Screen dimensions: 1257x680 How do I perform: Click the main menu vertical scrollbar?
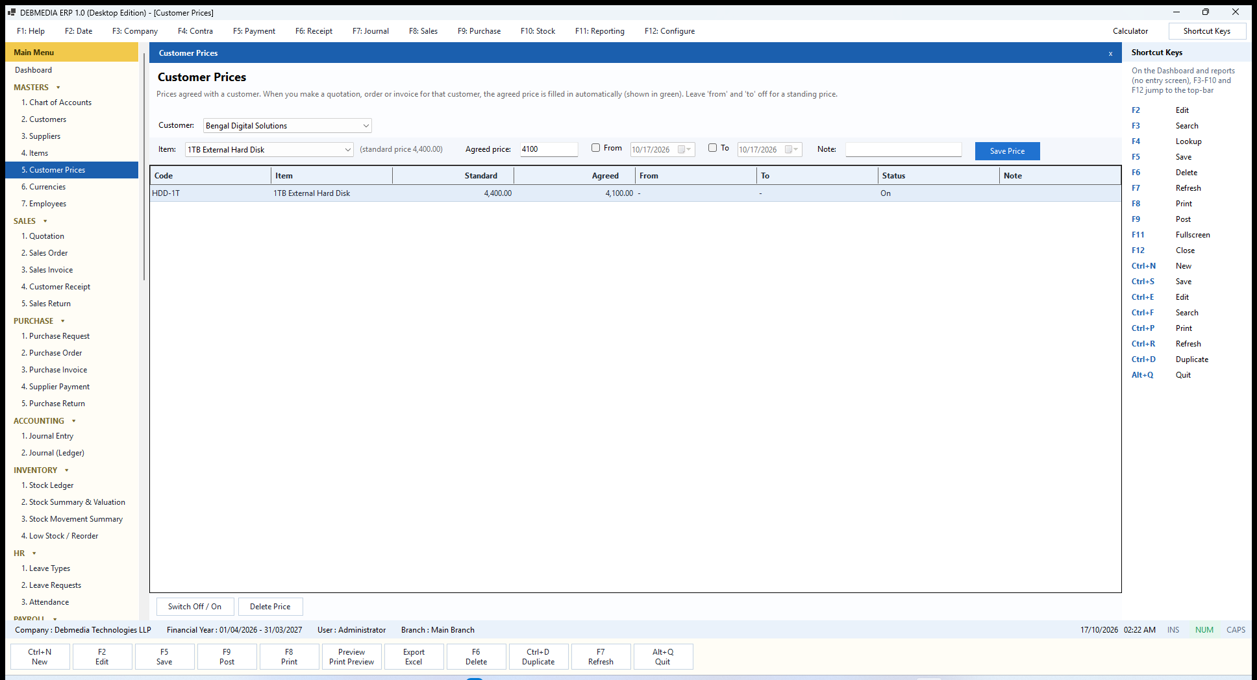(x=143, y=167)
